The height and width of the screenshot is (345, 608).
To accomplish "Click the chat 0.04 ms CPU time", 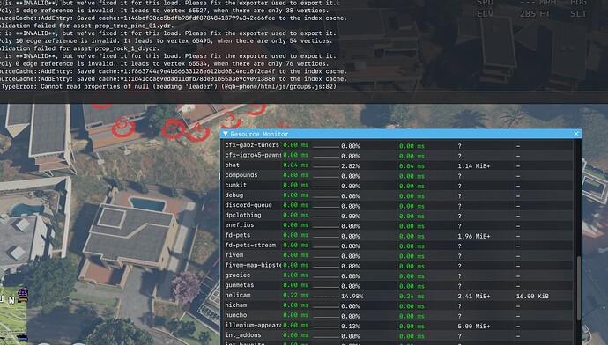I will pyautogui.click(x=295, y=165).
